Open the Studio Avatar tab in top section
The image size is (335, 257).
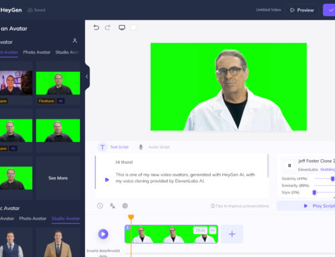tap(67, 52)
